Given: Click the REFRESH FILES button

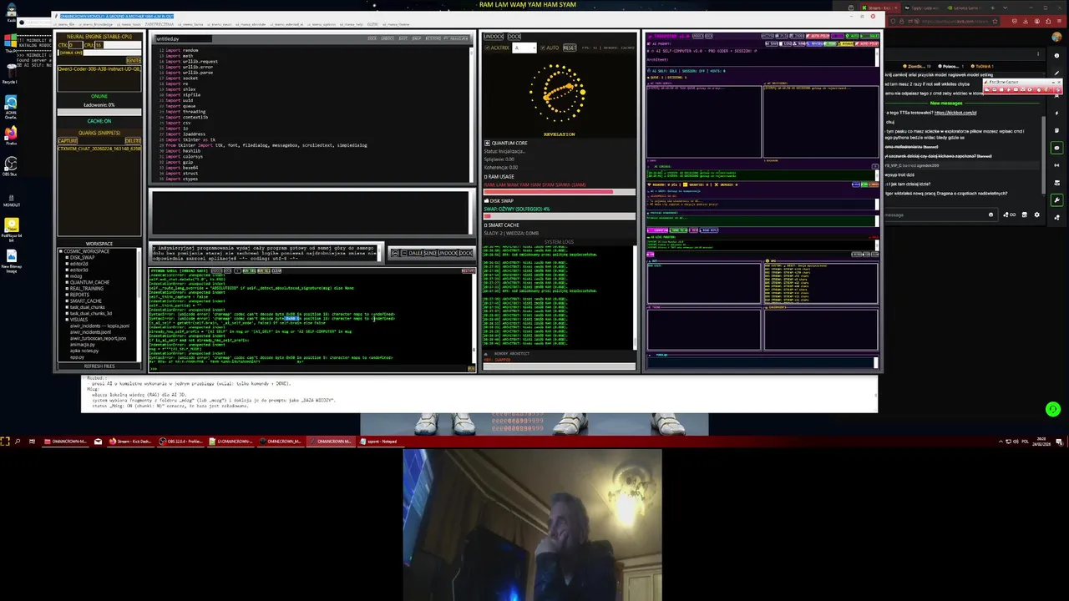Looking at the screenshot, I should click(x=99, y=366).
